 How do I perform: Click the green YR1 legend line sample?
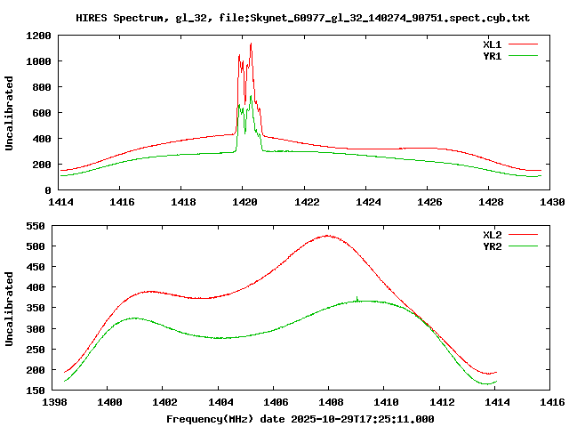[x=523, y=56]
